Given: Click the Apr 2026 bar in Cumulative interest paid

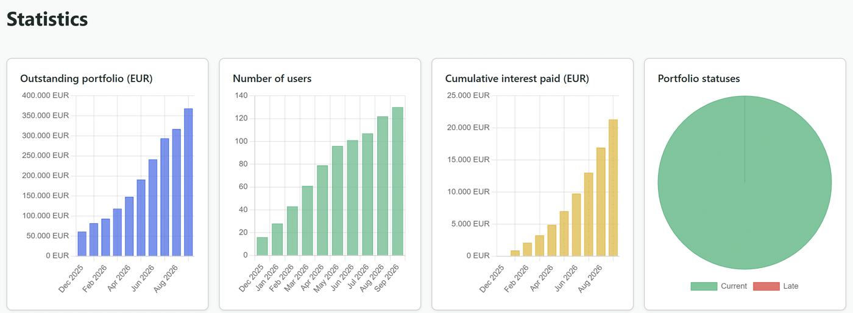Looking at the screenshot, I should 551,241.
